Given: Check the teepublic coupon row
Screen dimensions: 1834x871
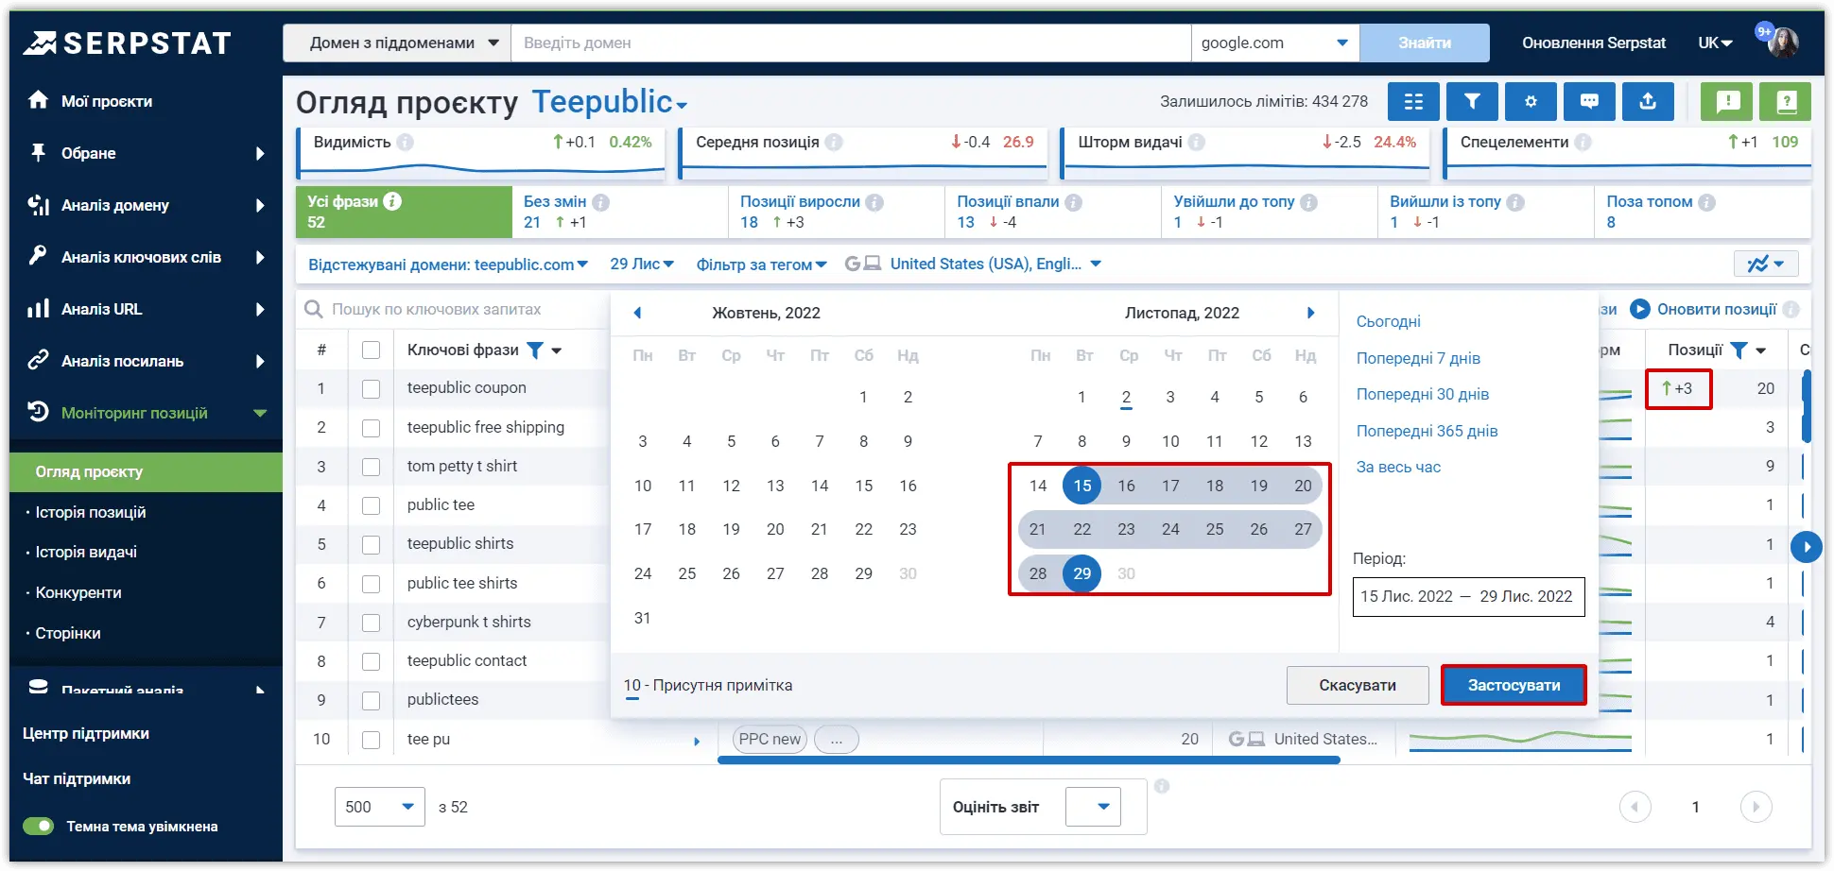Looking at the screenshot, I should (x=372, y=388).
